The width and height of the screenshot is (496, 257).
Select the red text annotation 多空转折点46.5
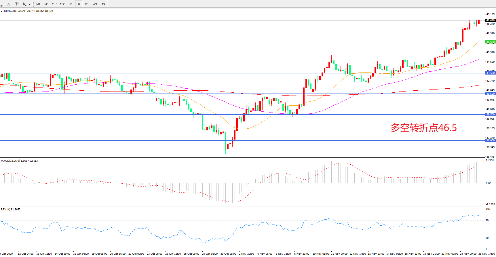[x=423, y=128]
